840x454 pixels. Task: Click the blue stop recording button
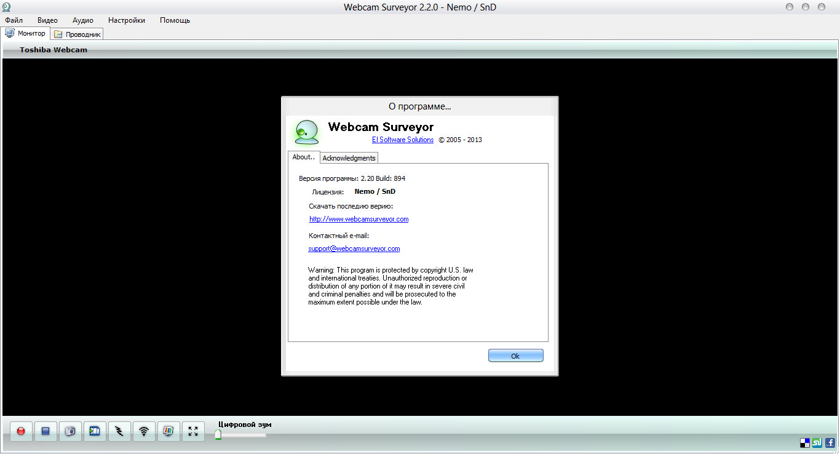[46, 431]
